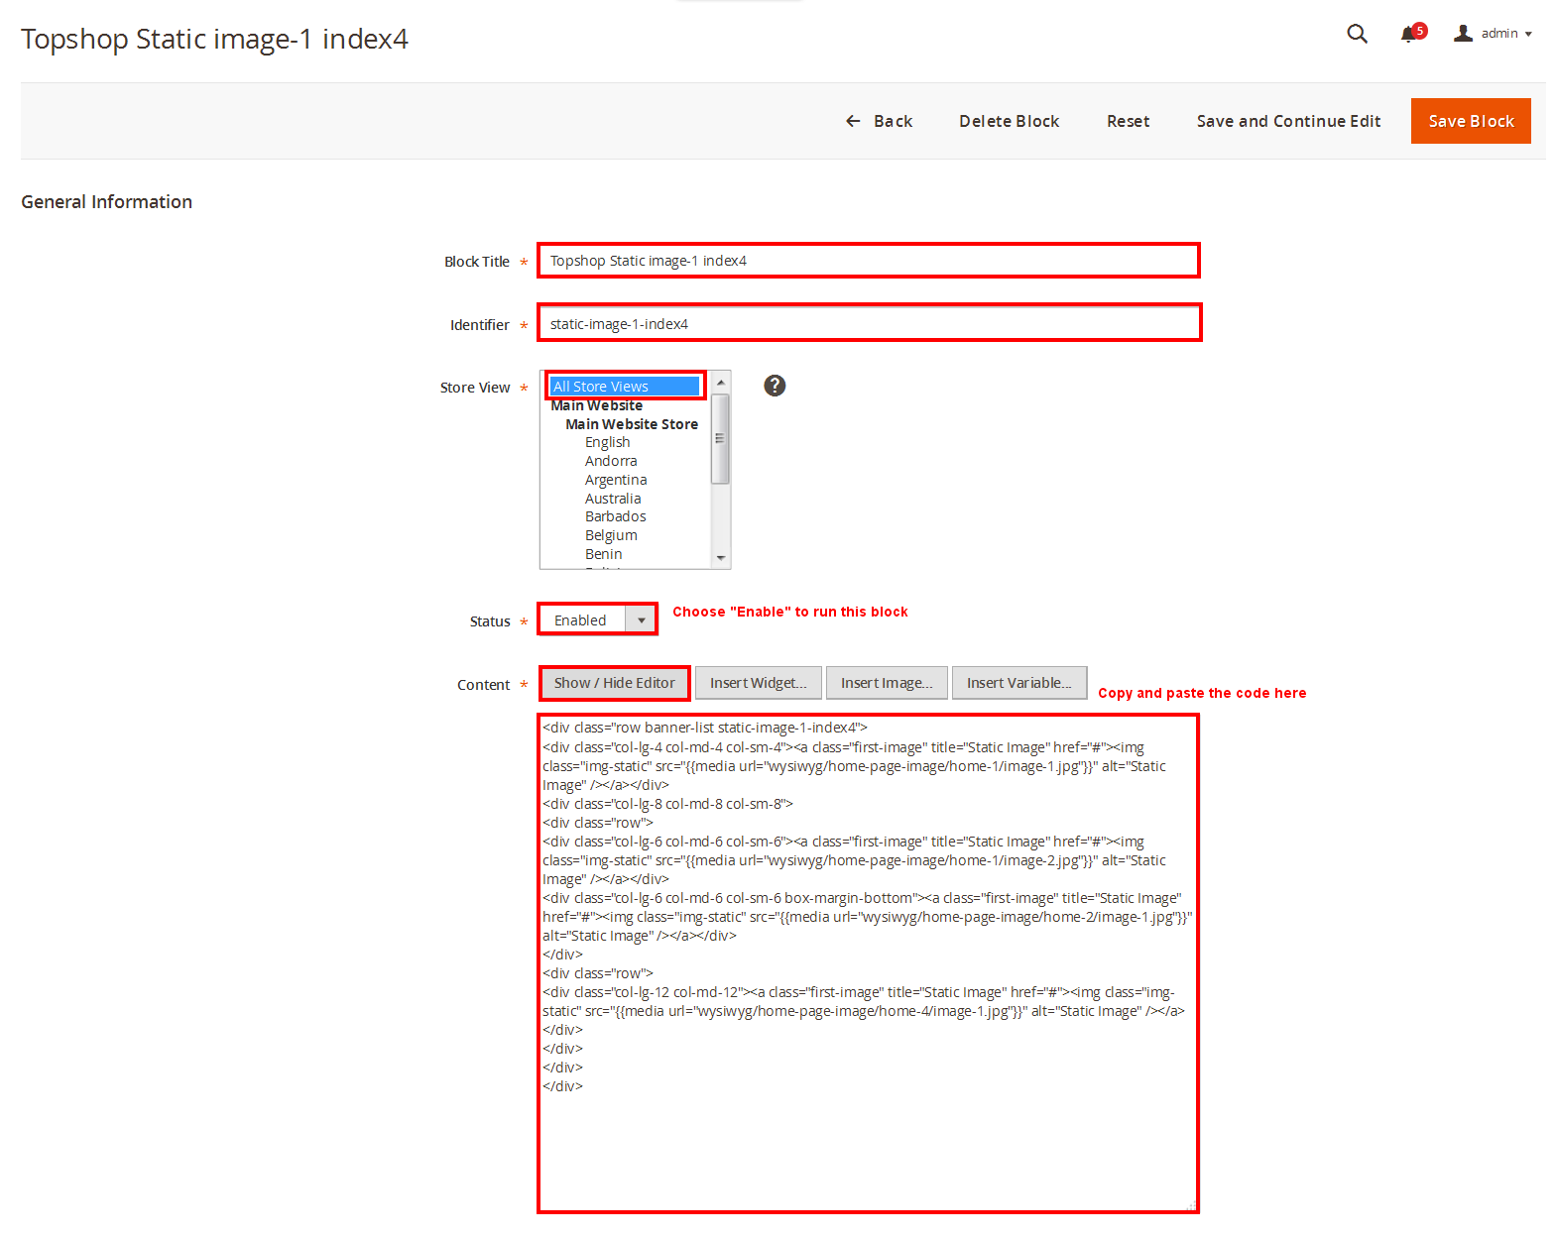Click the Reset button
This screenshot has width=1556, height=1238.
click(x=1128, y=121)
